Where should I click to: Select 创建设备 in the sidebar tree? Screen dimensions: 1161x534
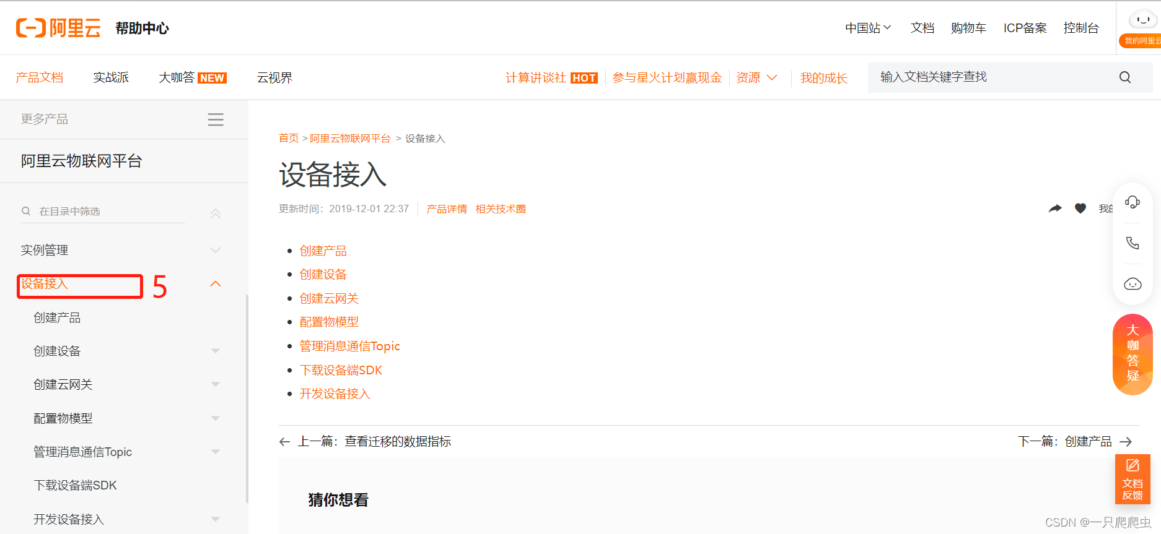pyautogui.click(x=57, y=351)
